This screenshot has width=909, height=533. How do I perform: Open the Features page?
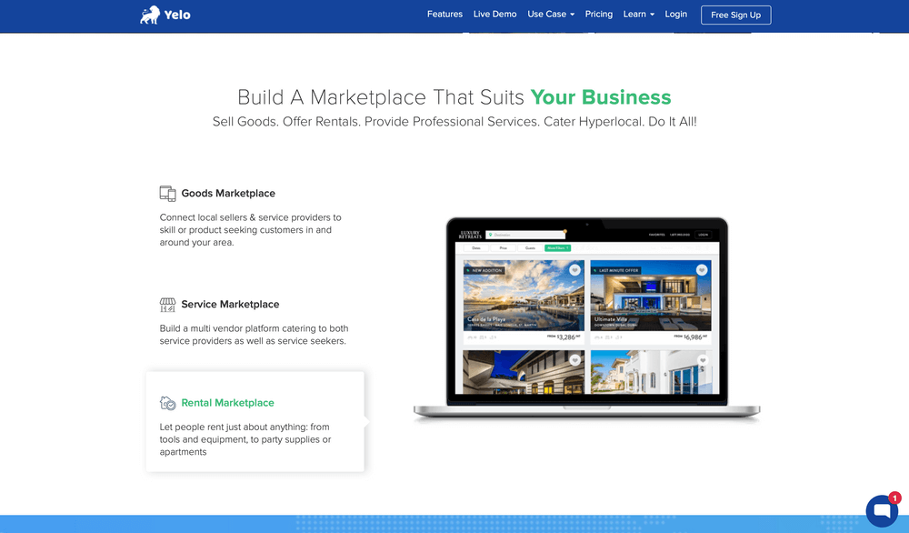445,14
